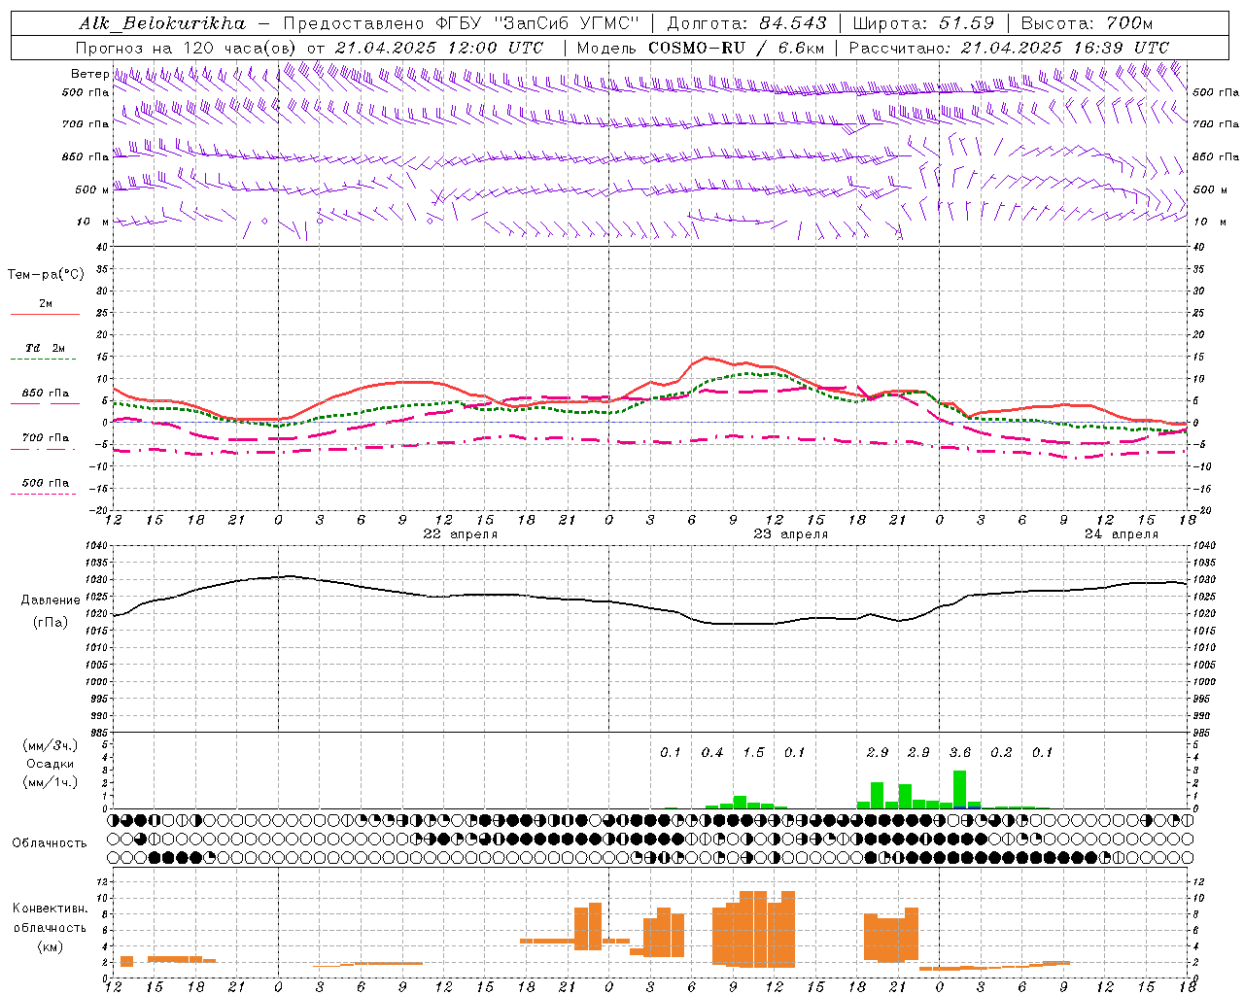Select the Высота: 700м field

pyautogui.click(x=1087, y=23)
